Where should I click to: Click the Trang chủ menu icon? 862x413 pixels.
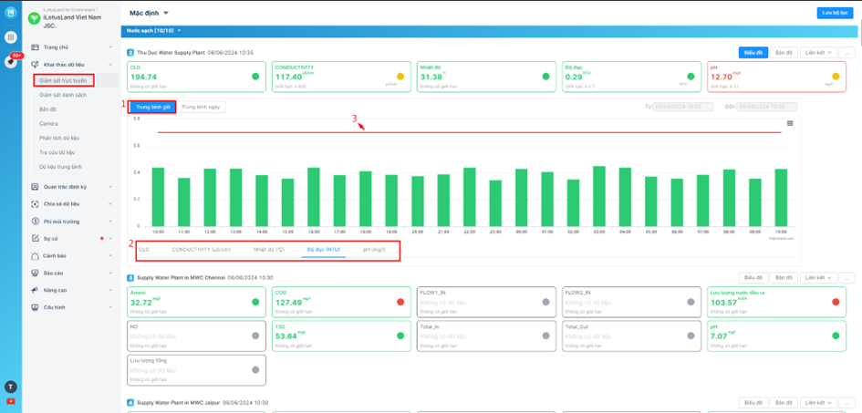(x=36, y=47)
